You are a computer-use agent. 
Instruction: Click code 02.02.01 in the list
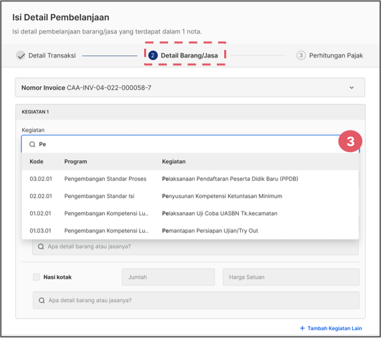pyautogui.click(x=41, y=196)
